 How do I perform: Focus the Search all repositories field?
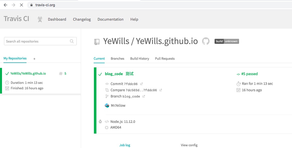pos(40,41)
